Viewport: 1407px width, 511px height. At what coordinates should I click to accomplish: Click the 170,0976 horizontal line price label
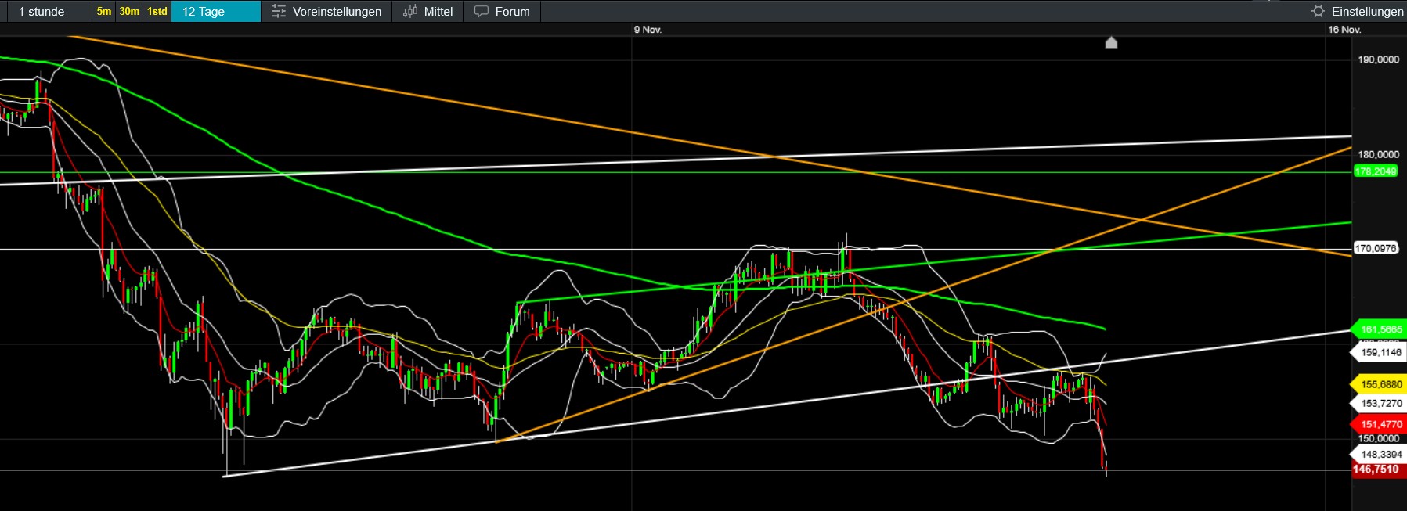pyautogui.click(x=1376, y=248)
